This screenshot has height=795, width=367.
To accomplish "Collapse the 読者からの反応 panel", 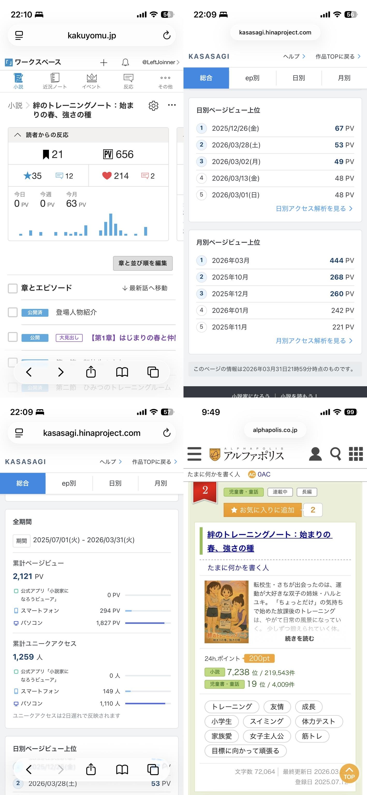I will point(18,135).
